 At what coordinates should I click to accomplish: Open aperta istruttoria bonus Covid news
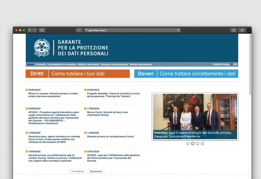54,139
